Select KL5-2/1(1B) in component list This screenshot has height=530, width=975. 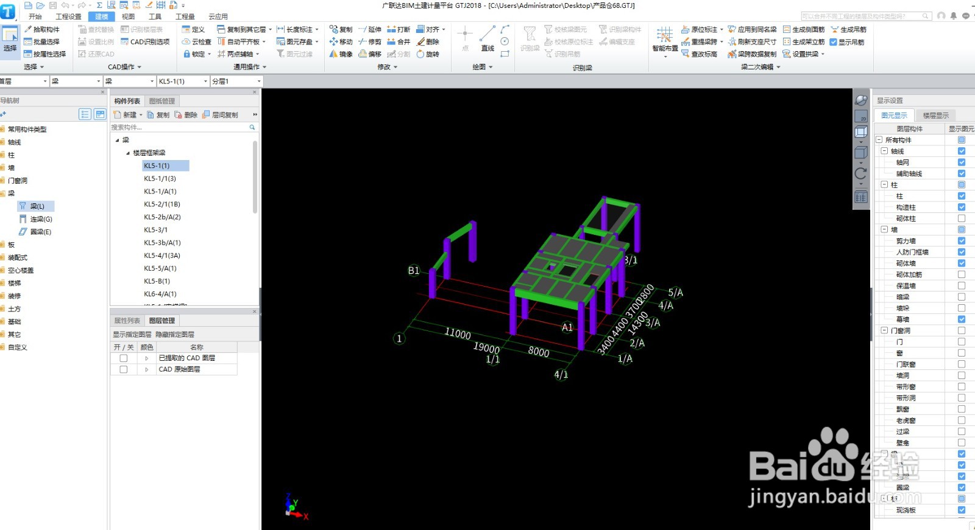[162, 204]
